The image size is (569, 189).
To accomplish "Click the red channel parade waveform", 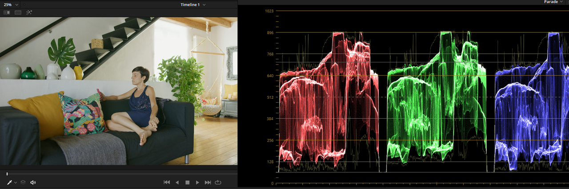I will click(329, 102).
